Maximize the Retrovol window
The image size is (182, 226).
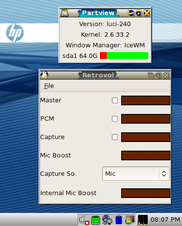click(159, 75)
